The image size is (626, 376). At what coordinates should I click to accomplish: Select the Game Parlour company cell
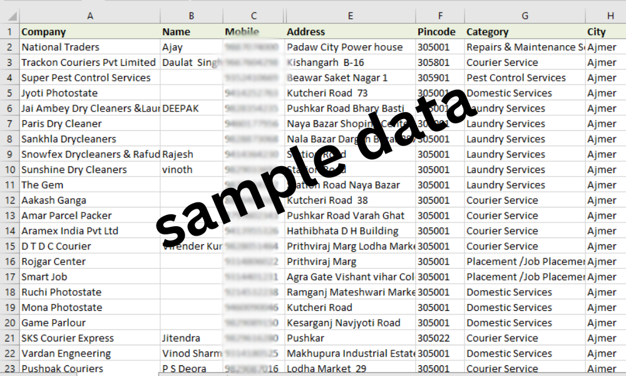coord(90,323)
